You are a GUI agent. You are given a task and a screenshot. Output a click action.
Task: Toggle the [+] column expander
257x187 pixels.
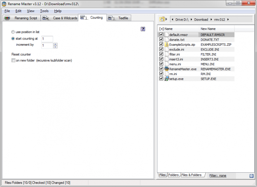tap(161, 29)
